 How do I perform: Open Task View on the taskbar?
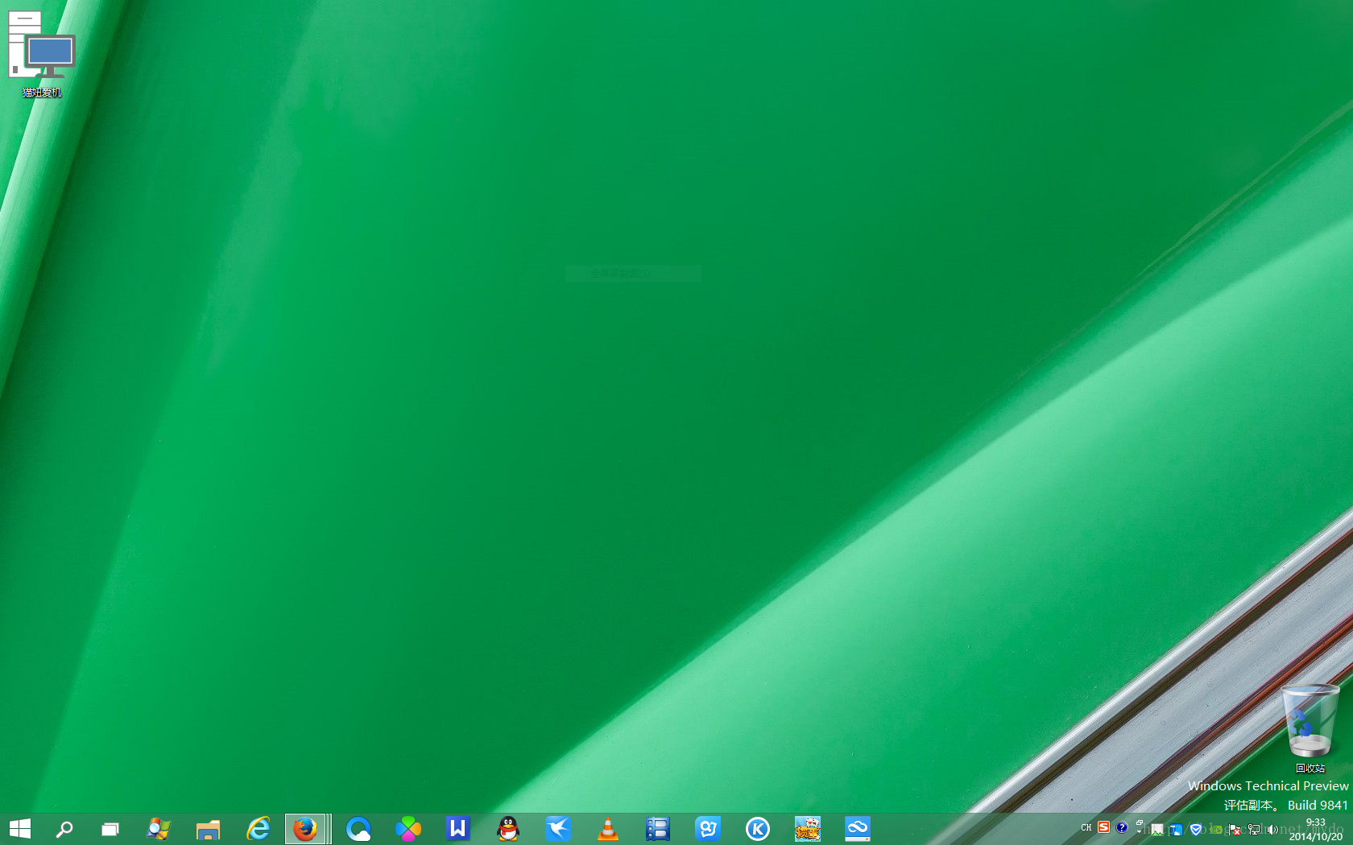coord(110,829)
